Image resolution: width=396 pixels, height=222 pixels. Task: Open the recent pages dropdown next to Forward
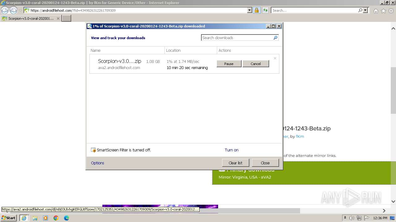pos(20,10)
